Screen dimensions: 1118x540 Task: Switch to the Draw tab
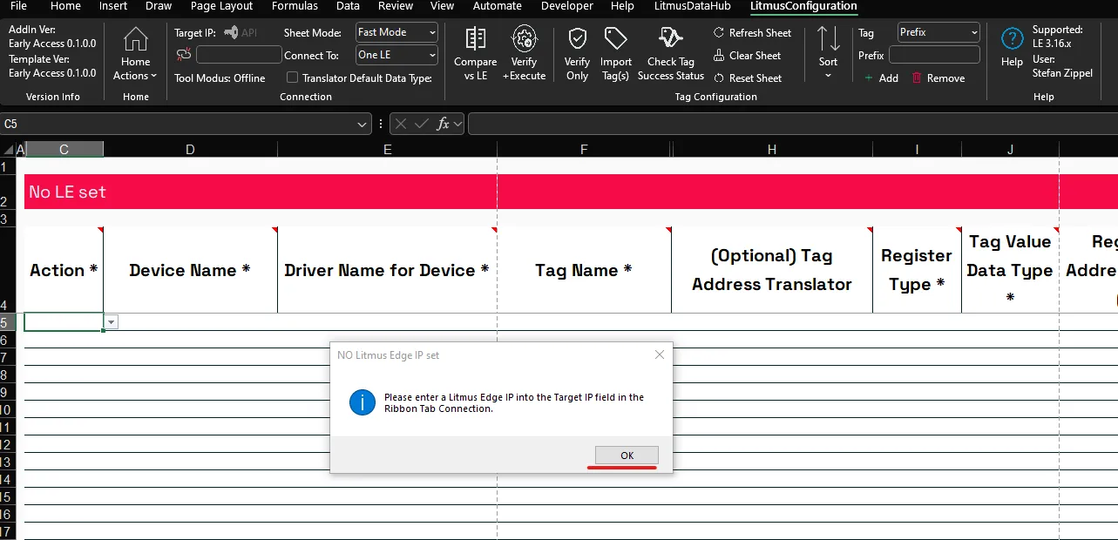click(x=159, y=6)
